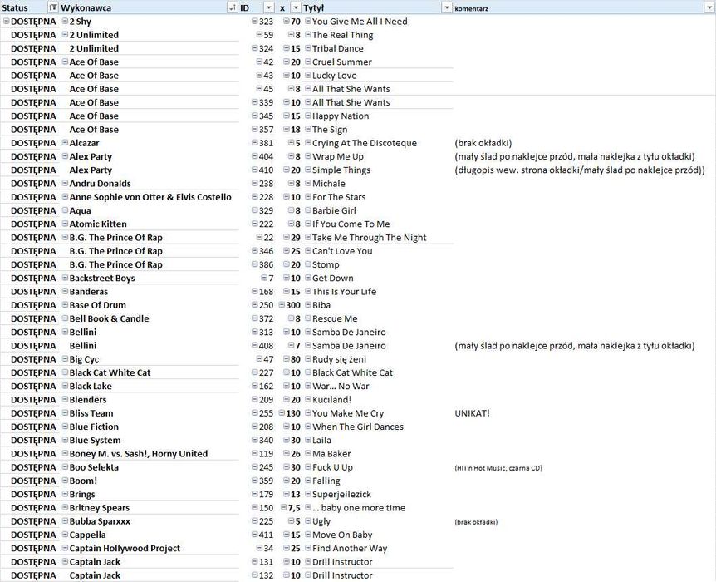The width and height of the screenshot is (716, 582).
Task: Select the Superjeilezick title cell
Action: coord(341,494)
